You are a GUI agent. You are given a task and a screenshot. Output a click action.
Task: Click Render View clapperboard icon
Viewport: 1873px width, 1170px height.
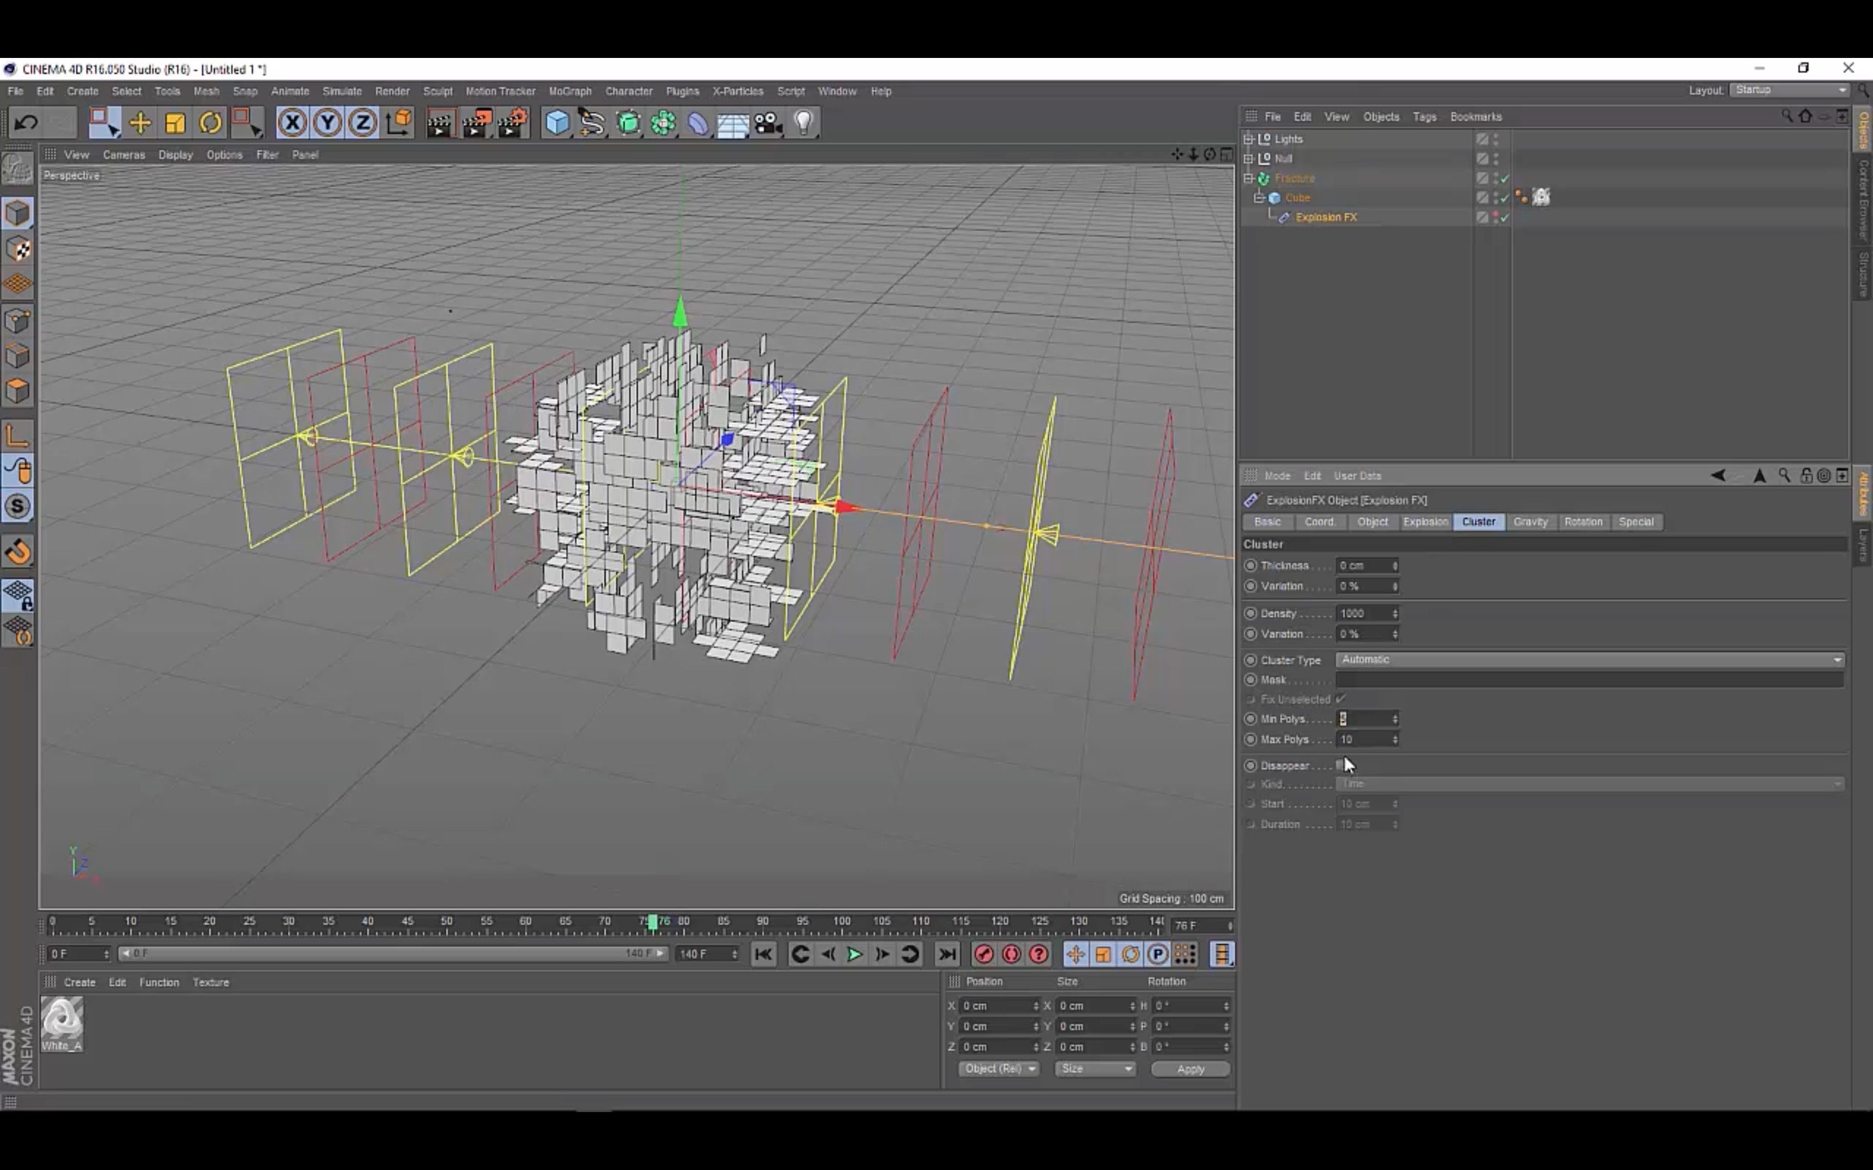tap(440, 123)
